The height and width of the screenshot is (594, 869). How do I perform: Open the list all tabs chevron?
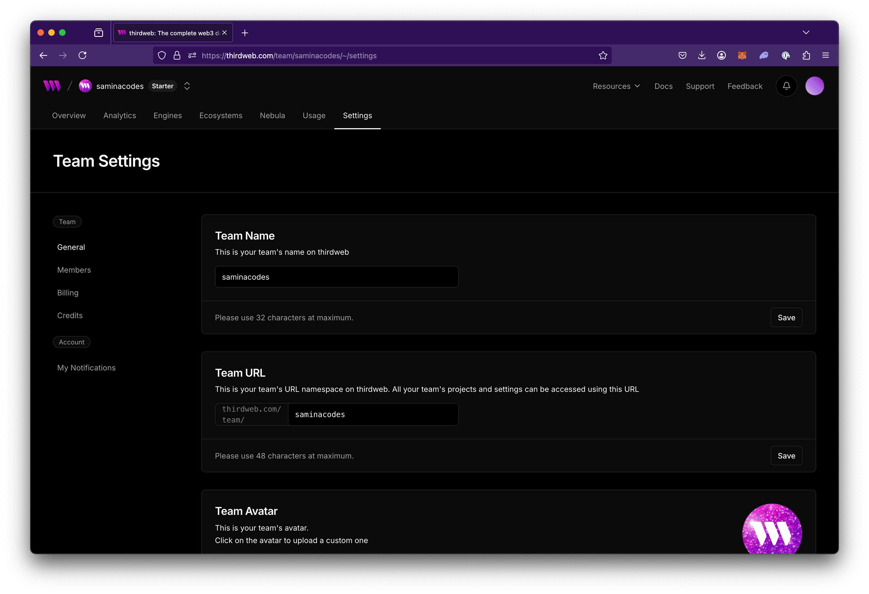pos(806,33)
